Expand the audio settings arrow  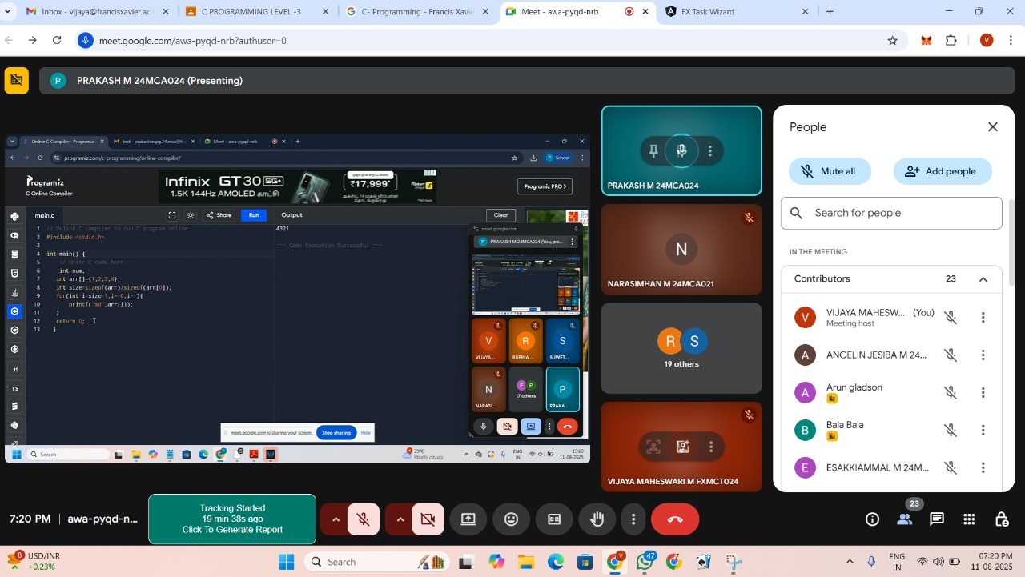[336, 519]
